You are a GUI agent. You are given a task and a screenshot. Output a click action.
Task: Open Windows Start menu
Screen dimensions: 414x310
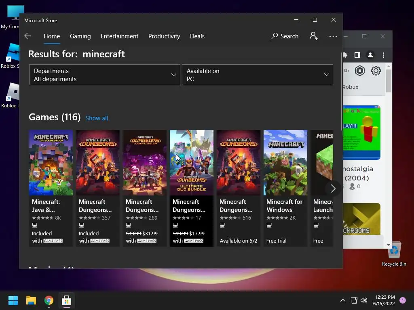(x=13, y=300)
